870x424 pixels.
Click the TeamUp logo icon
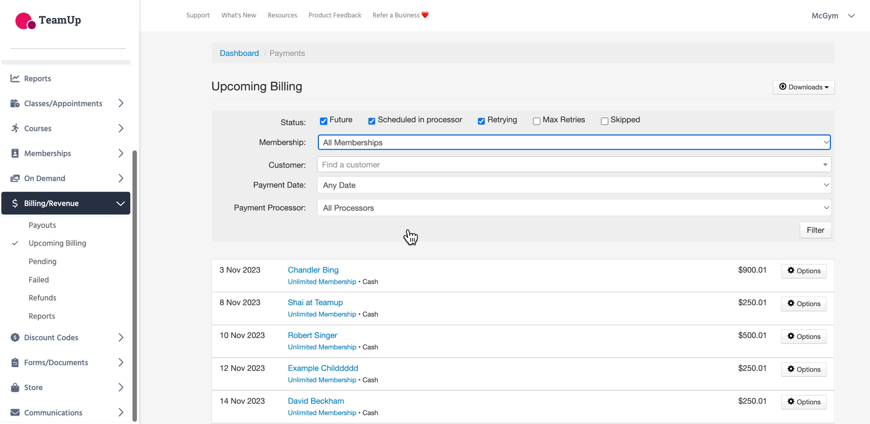click(25, 20)
